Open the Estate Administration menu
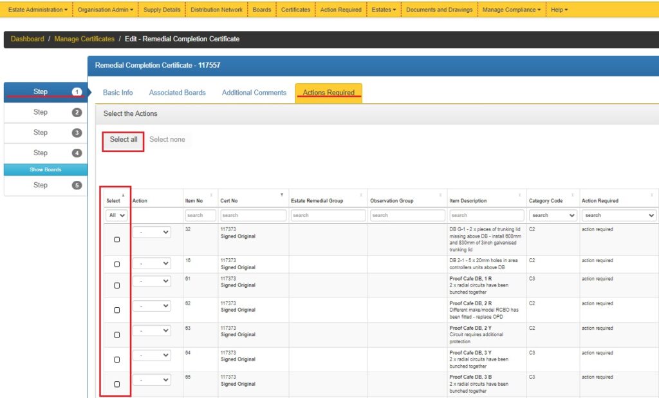The height and width of the screenshot is (398, 659). tap(37, 10)
